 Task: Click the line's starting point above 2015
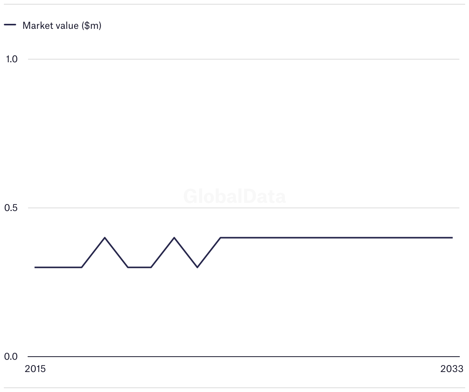point(35,267)
